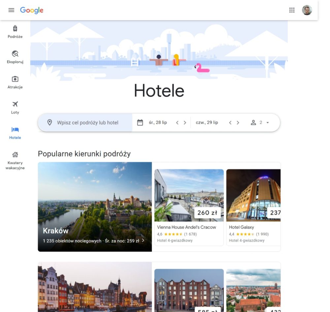Click the Google logo

click(32, 10)
